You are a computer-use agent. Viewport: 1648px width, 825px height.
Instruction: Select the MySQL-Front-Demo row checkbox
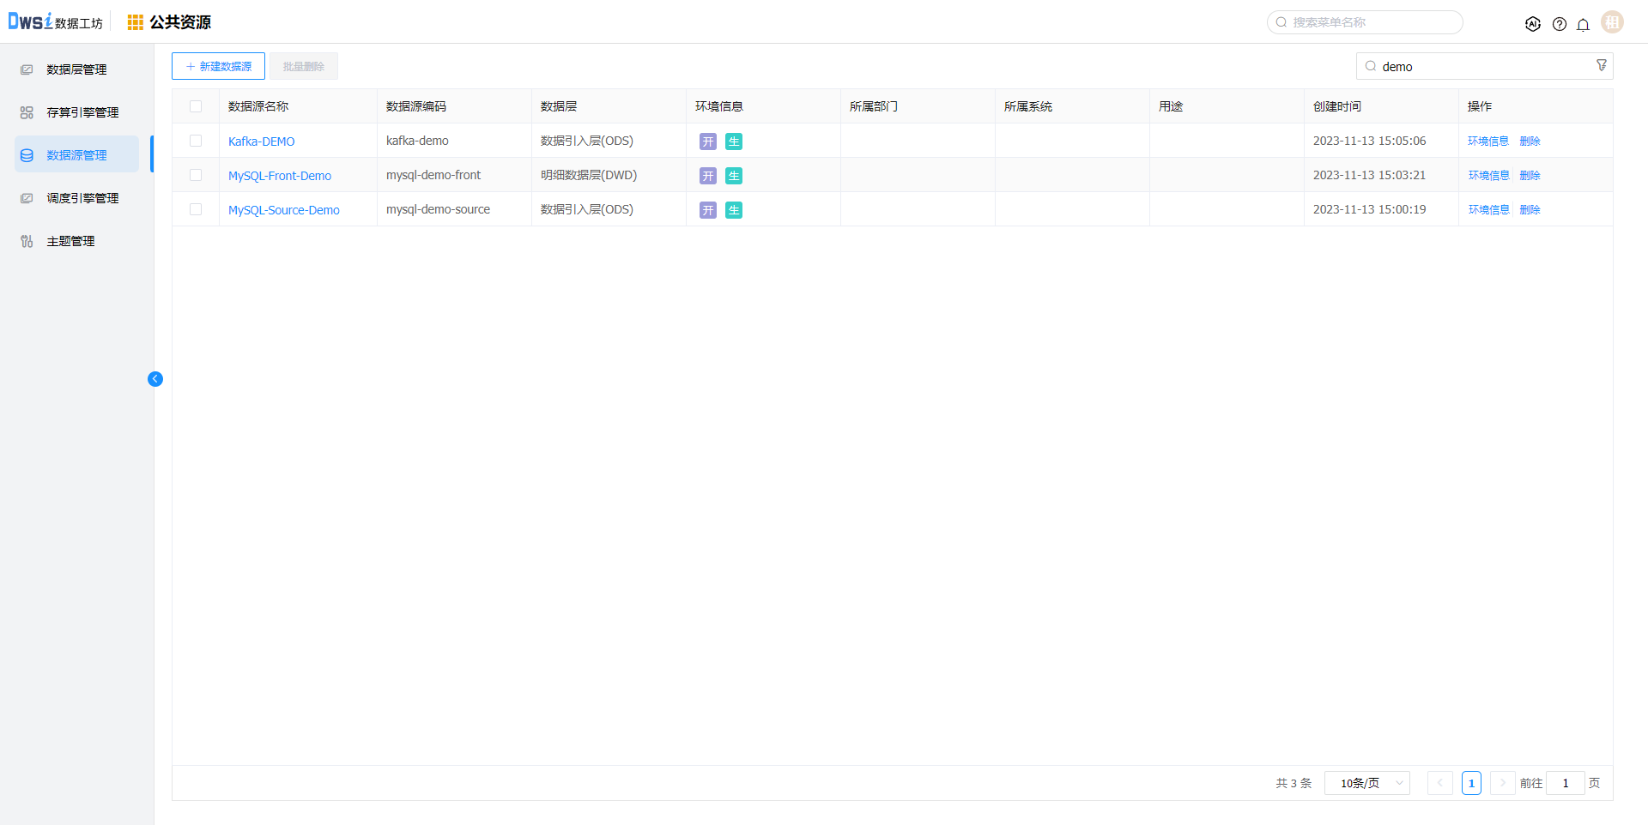click(x=196, y=175)
